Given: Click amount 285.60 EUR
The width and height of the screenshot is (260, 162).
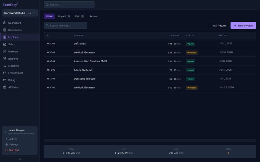Looking at the screenshot, I should pos(174,61).
